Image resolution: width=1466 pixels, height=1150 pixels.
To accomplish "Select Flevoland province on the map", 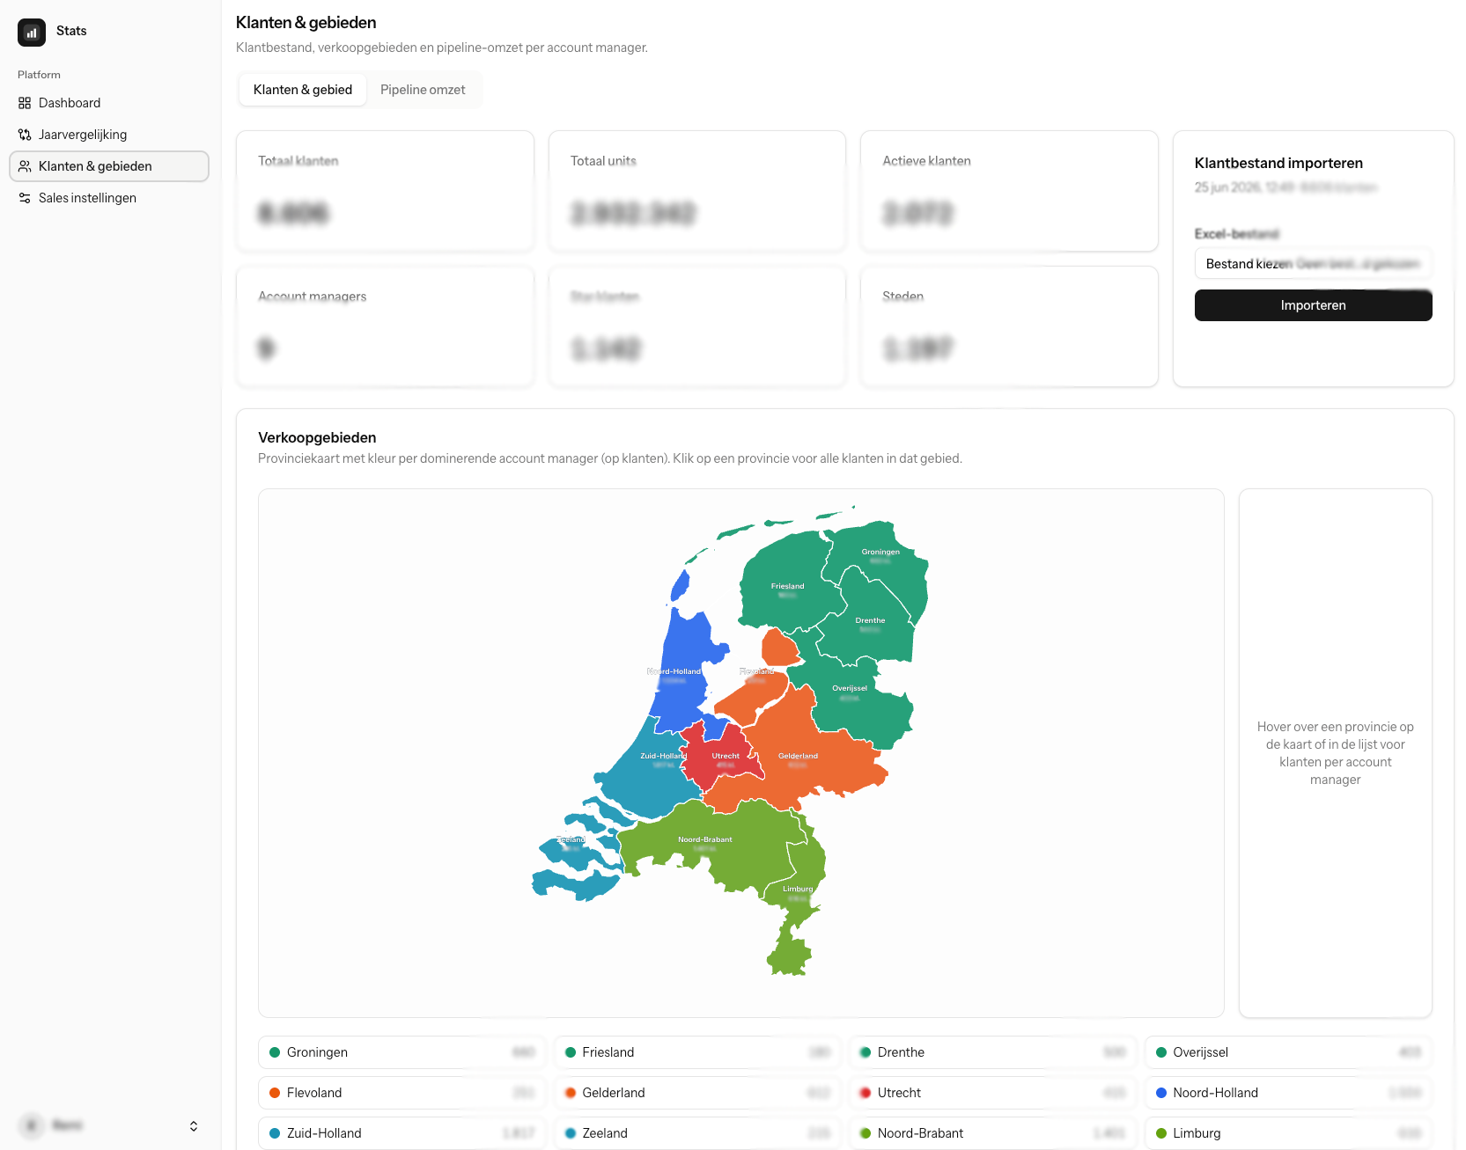I will pos(759,695).
